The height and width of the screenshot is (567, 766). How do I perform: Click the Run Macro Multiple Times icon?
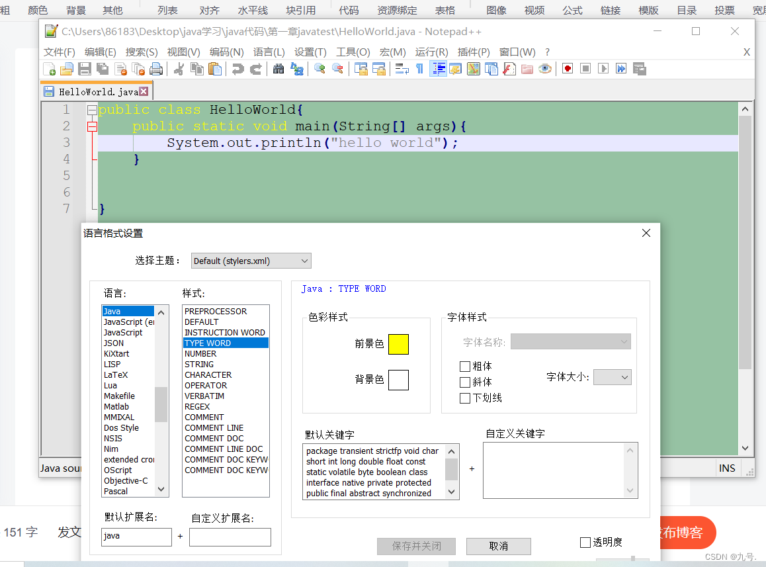point(621,69)
